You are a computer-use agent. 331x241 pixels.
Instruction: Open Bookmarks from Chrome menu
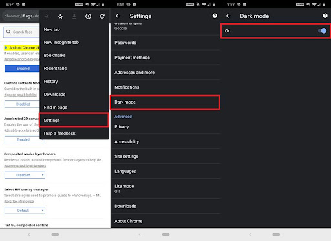click(x=74, y=55)
